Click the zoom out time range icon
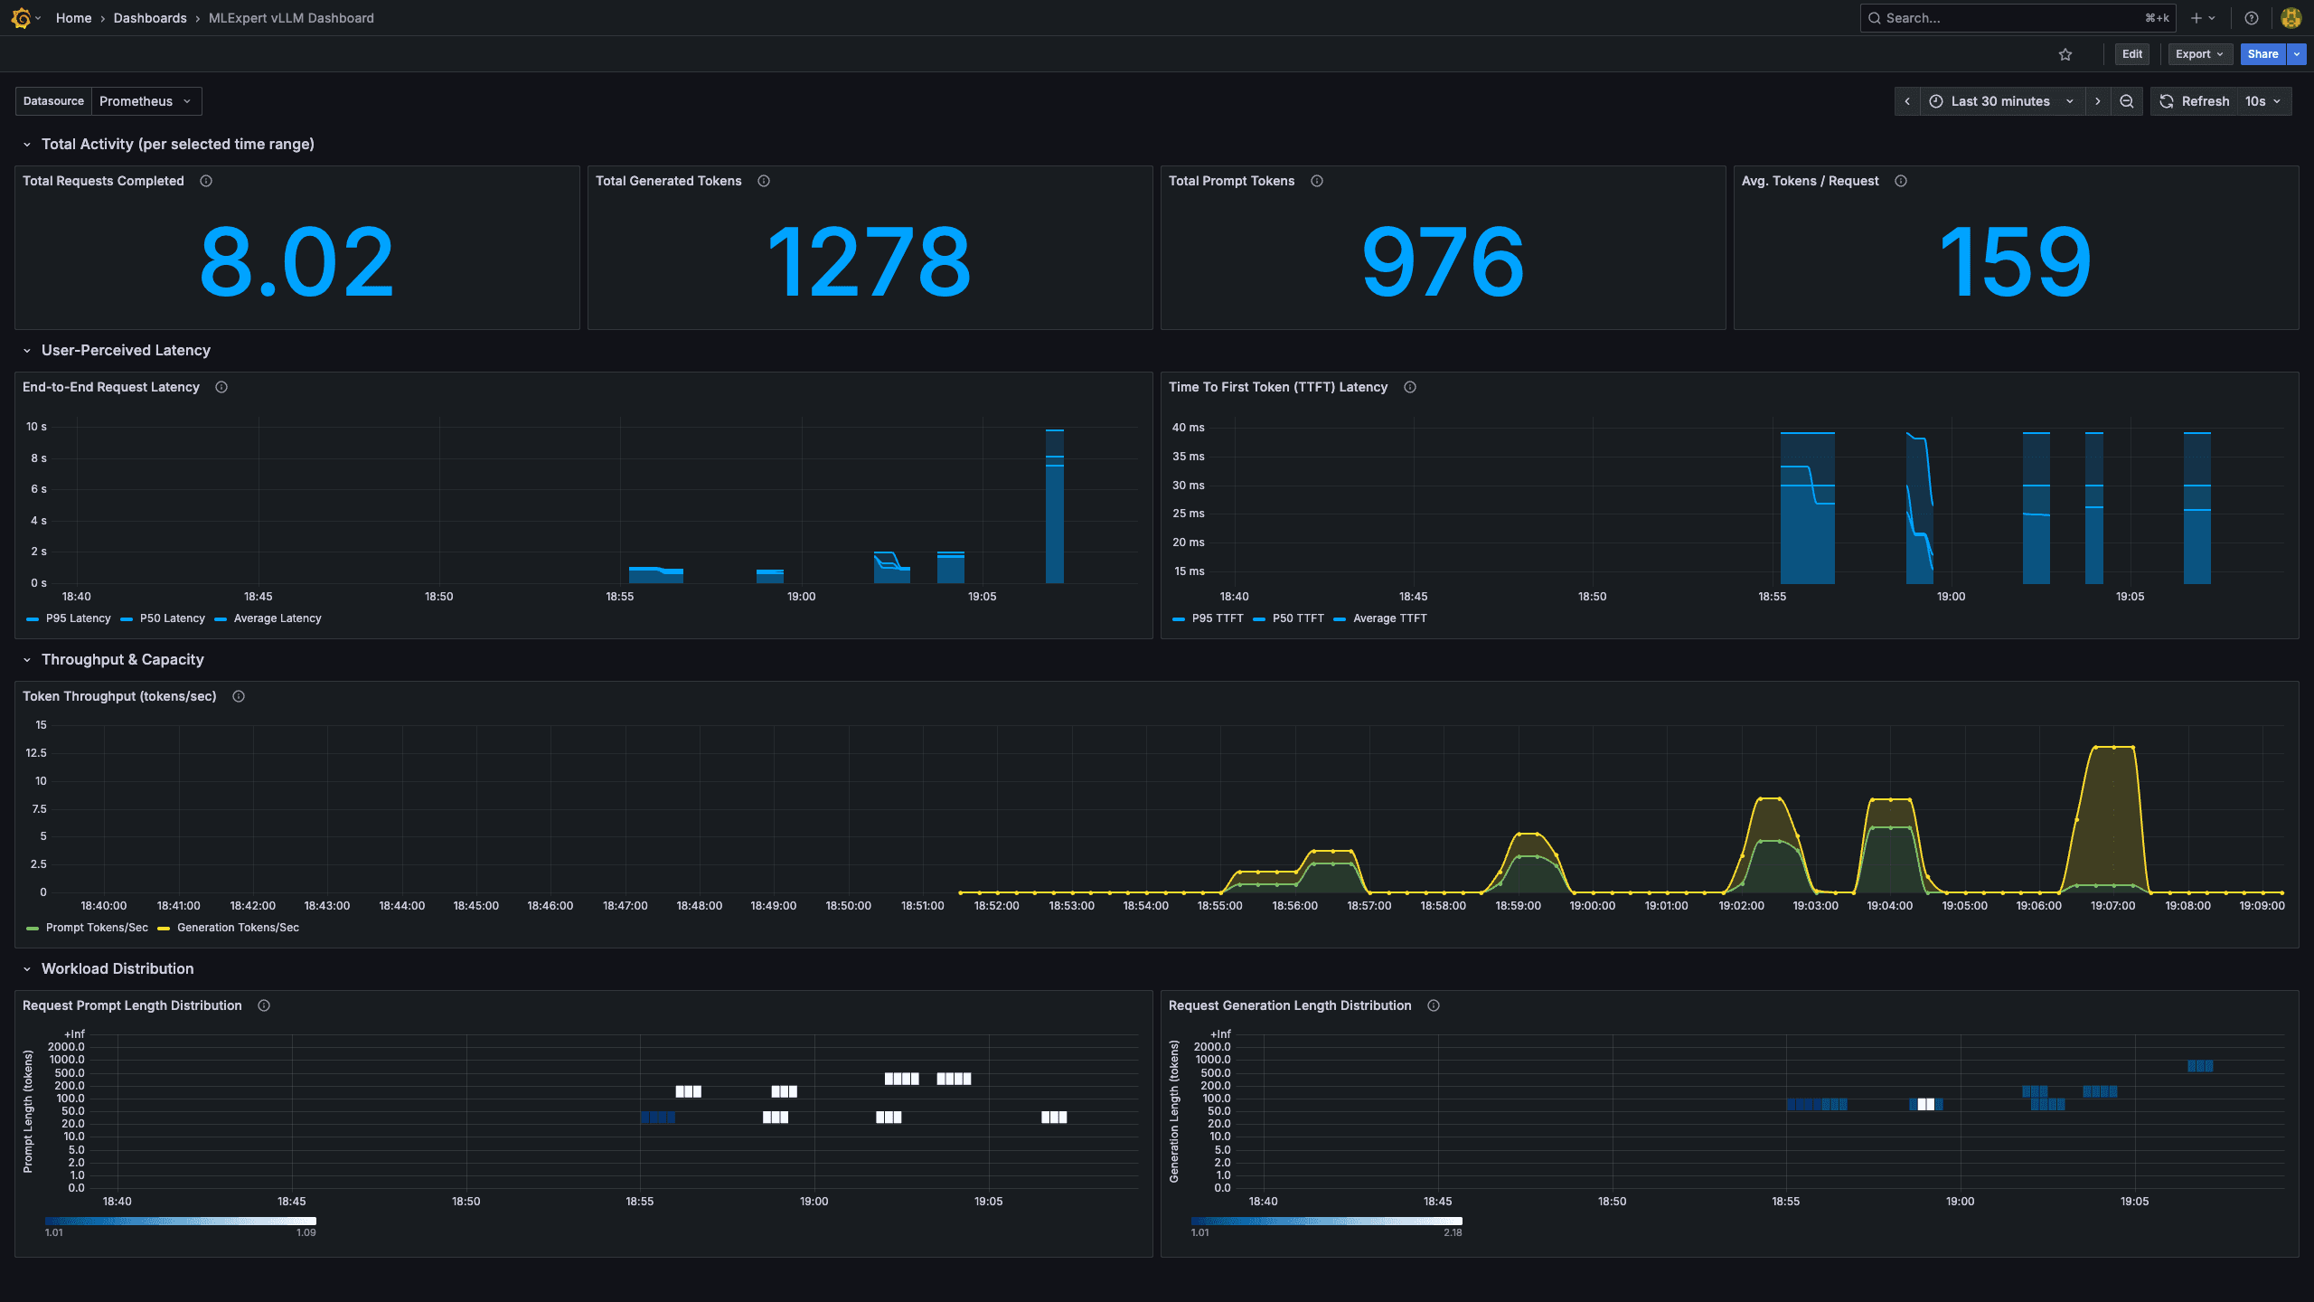 2127,101
